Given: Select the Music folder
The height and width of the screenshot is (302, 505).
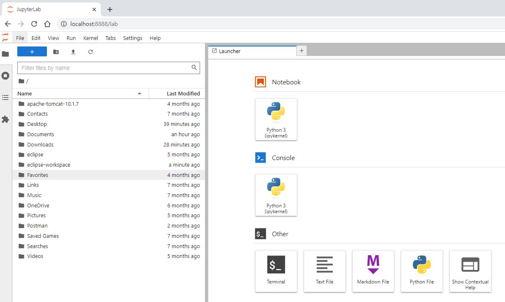Looking at the screenshot, I should [109, 195].
